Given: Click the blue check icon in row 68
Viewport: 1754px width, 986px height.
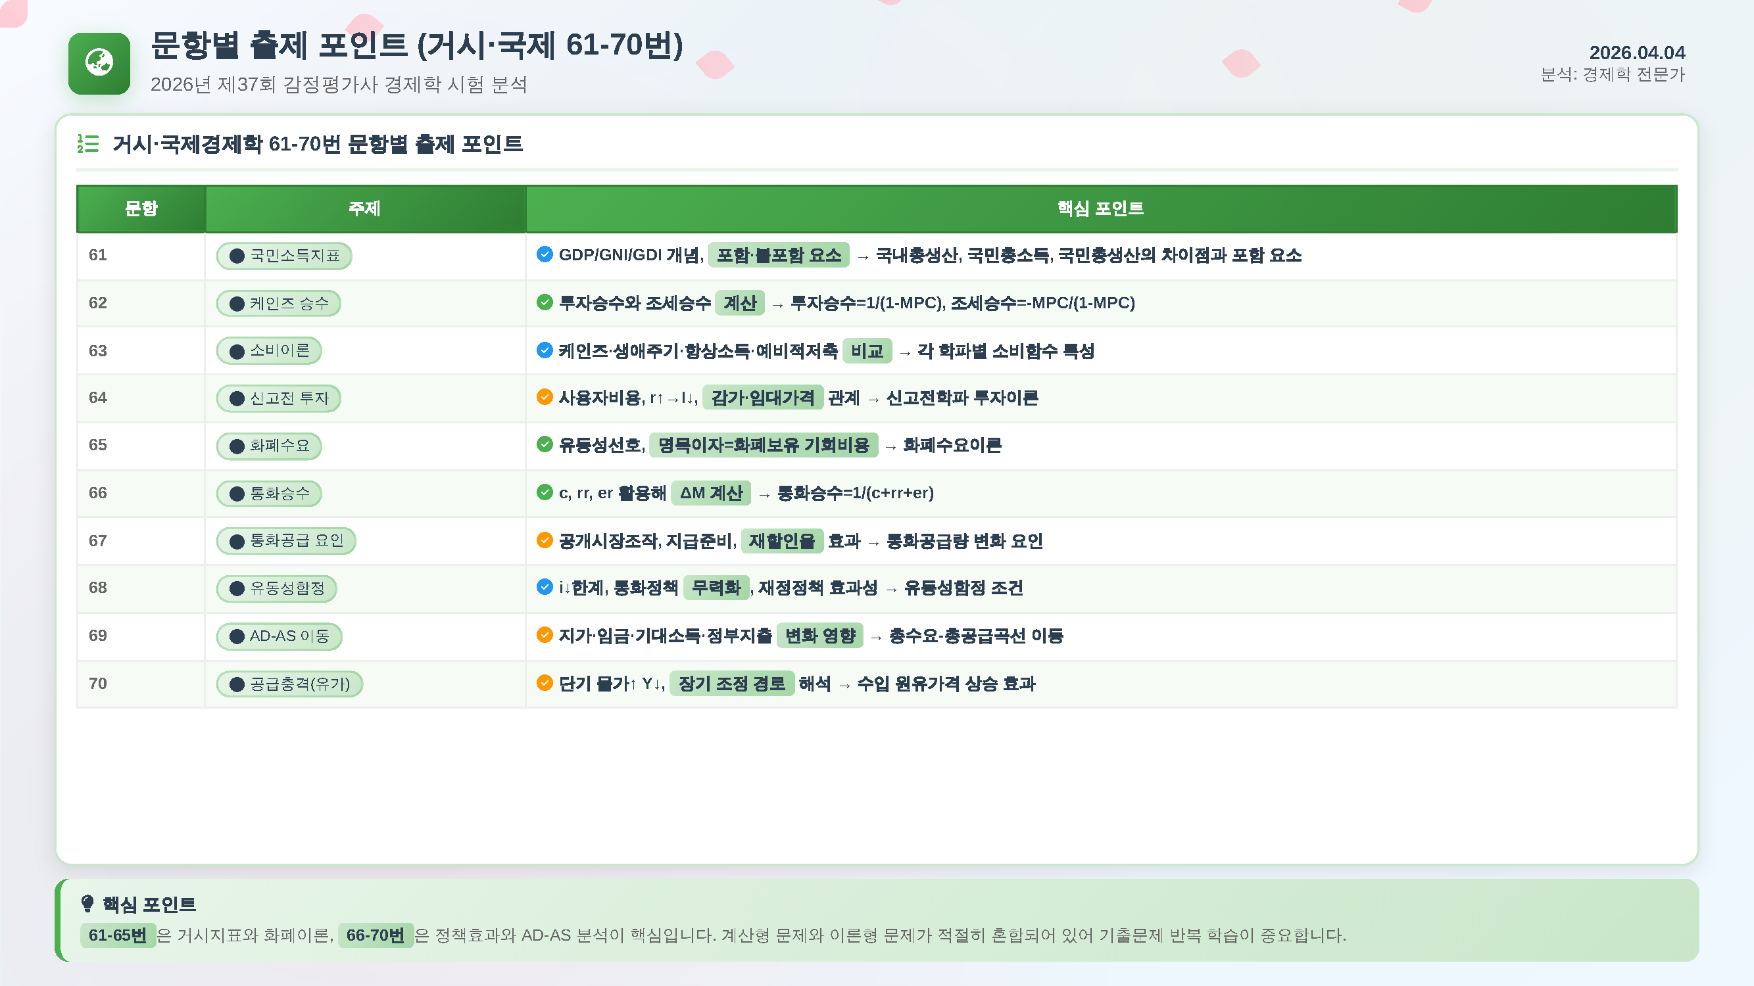Looking at the screenshot, I should click(544, 586).
